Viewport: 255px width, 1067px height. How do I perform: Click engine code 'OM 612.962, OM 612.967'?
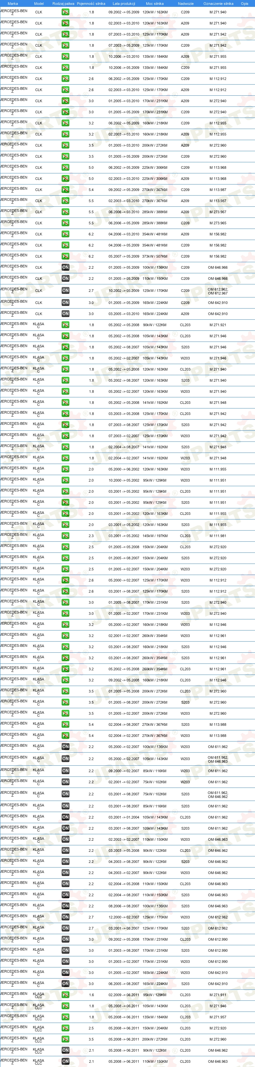coord(218,291)
